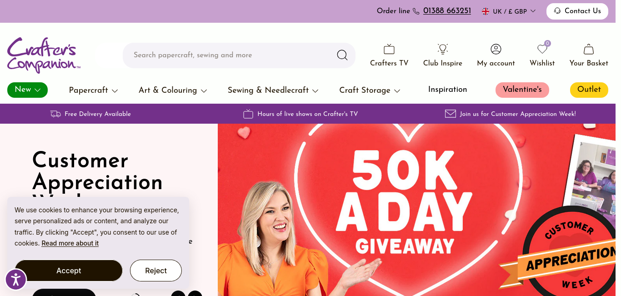Click the search magnifier icon
This screenshot has height=296, width=621.
[x=342, y=55]
